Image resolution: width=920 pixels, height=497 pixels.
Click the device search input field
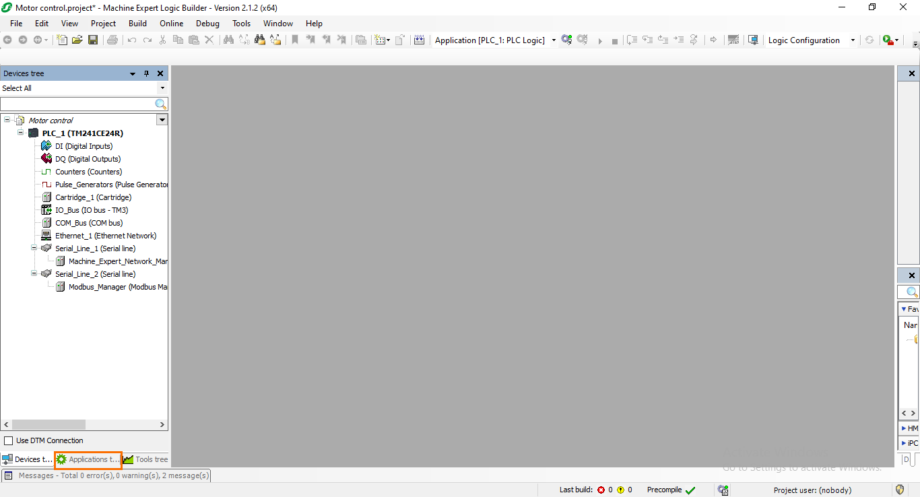(x=77, y=104)
